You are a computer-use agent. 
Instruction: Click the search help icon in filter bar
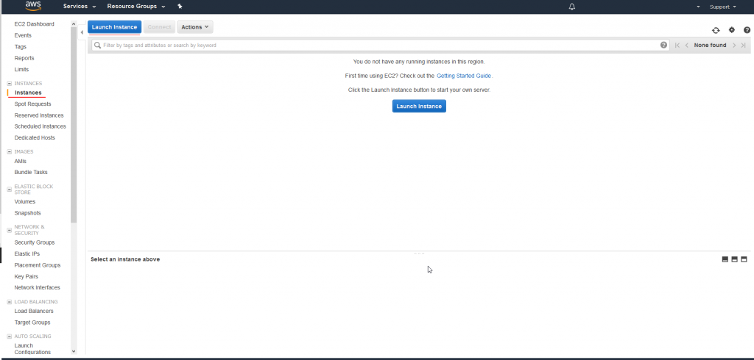663,45
